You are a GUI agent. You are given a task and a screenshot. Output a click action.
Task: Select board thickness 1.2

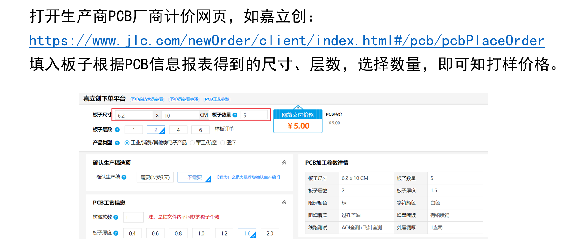[x=224, y=233]
